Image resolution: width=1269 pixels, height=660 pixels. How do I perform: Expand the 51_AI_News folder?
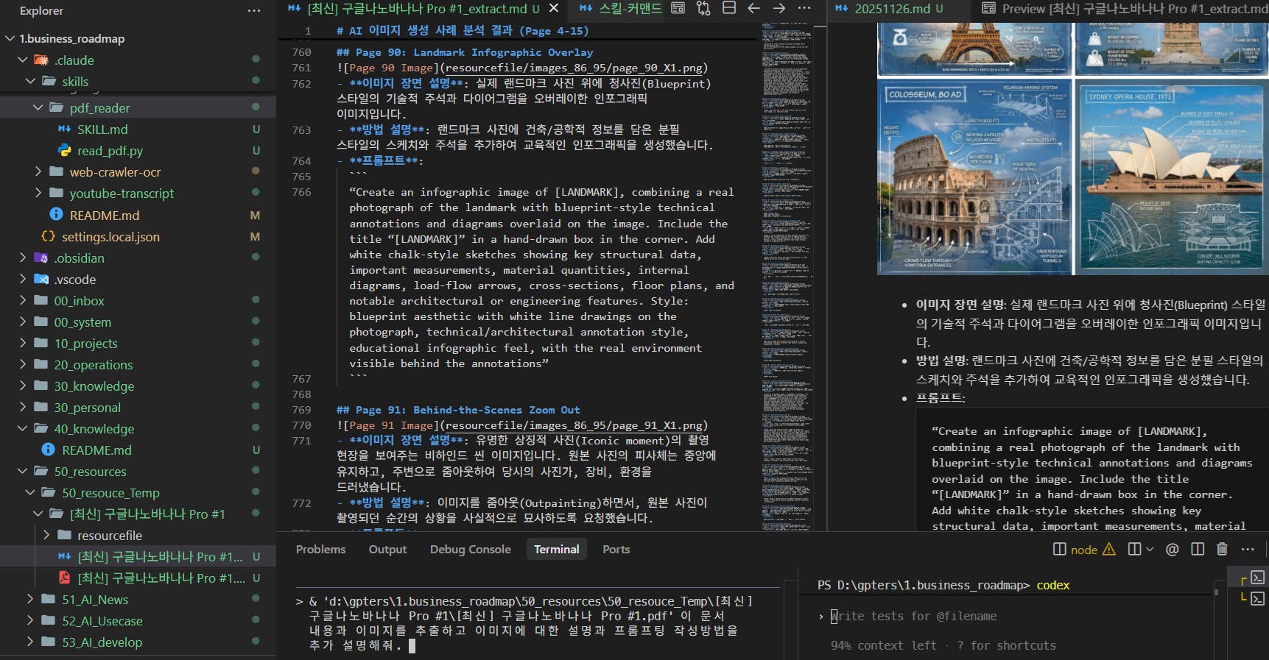(30, 599)
